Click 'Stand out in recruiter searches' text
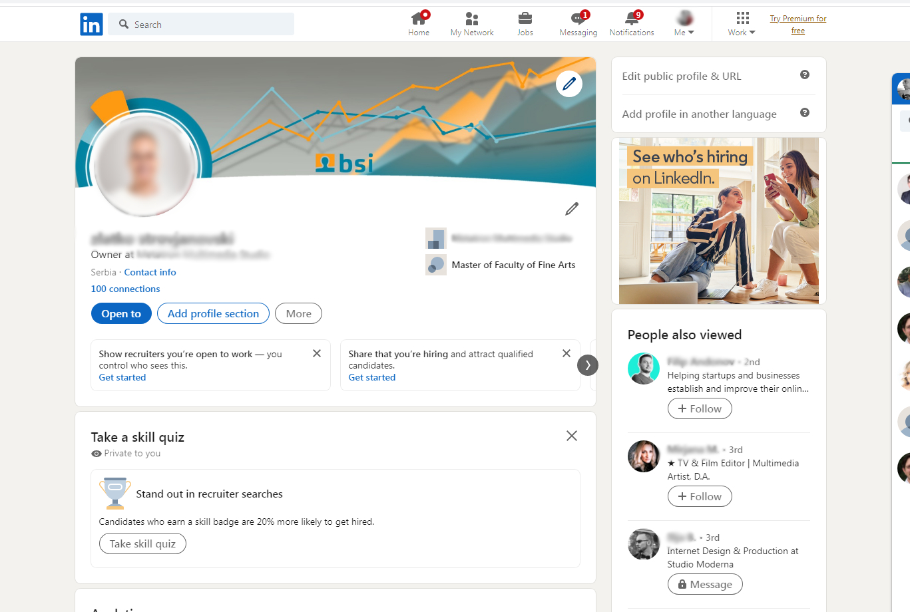 [x=209, y=494]
